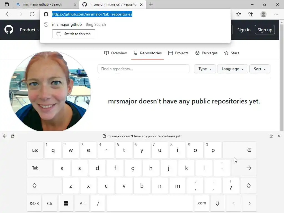Click the Switch to this tab button

pyautogui.click(x=73, y=34)
